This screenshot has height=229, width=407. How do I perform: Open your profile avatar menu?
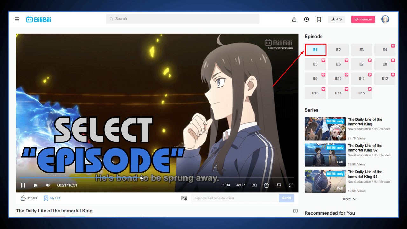[385, 19]
